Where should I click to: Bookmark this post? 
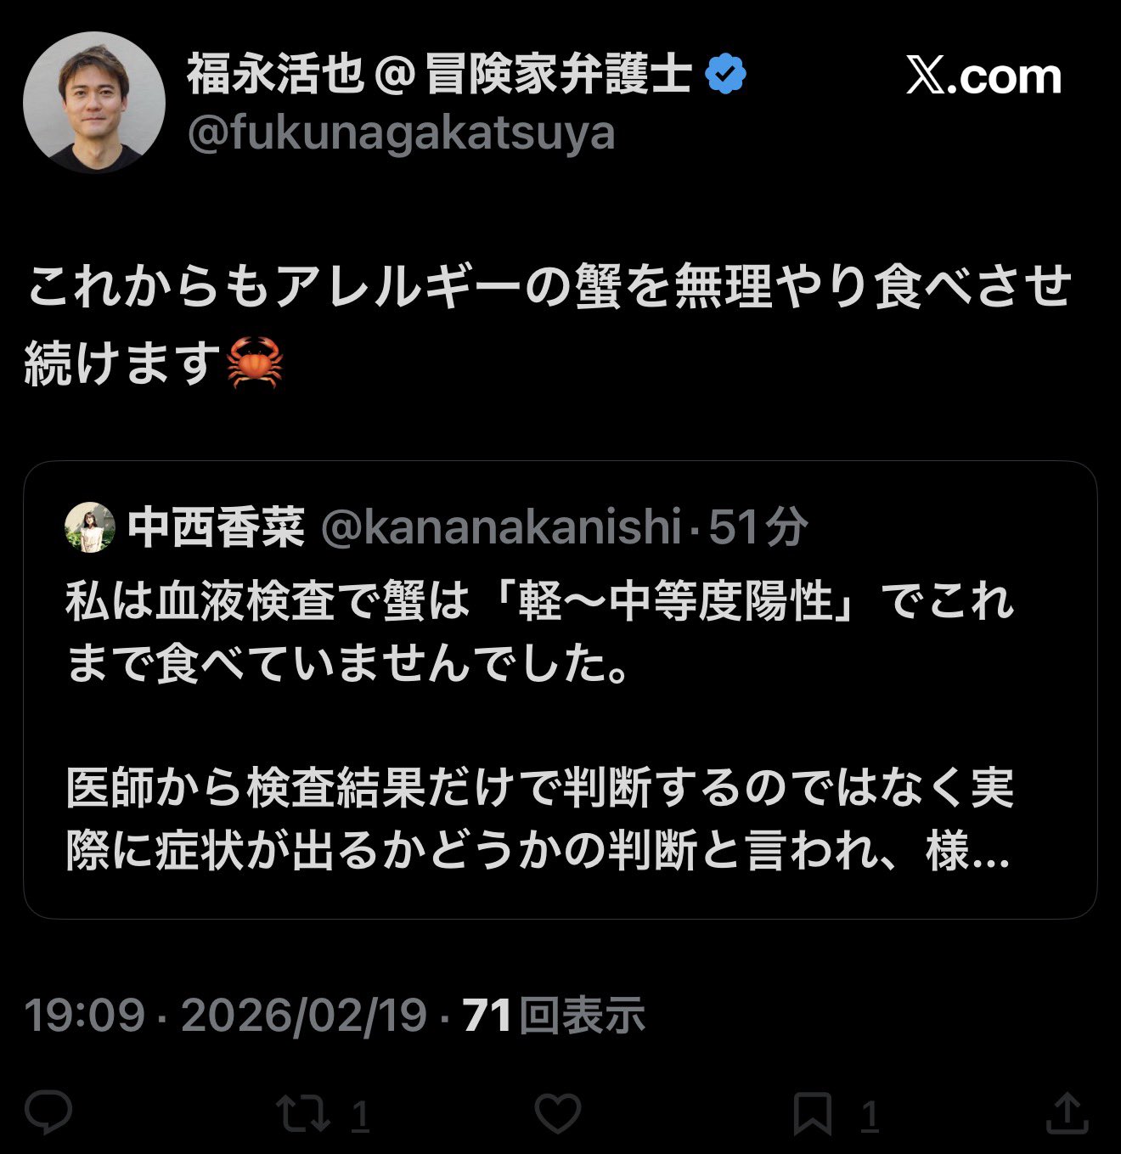click(812, 1113)
